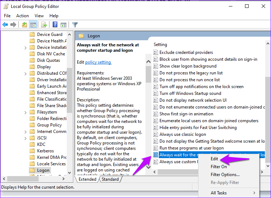The image size is (271, 198).
Task: Open the View menu
Action: [x=39, y=16]
